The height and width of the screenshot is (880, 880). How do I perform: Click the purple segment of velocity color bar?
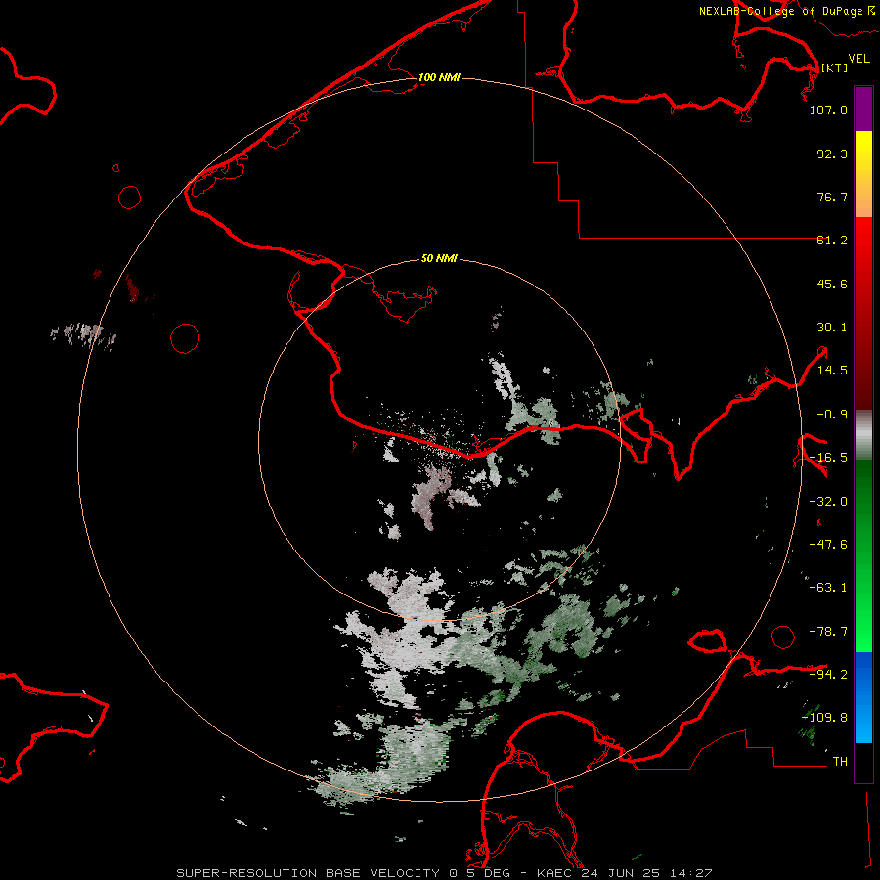coord(863,109)
